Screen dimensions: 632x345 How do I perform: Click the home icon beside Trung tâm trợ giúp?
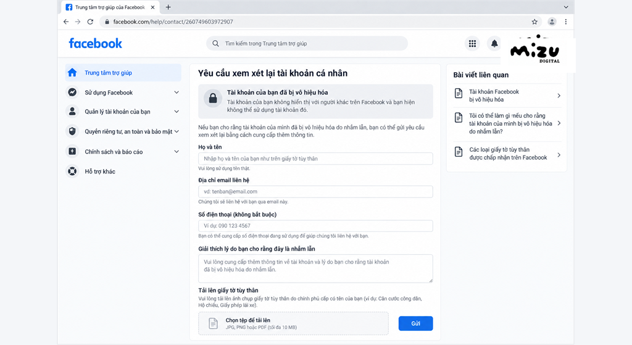click(x=72, y=73)
